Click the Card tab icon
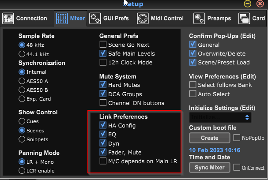This screenshot has height=180, width=268. tap(244, 19)
